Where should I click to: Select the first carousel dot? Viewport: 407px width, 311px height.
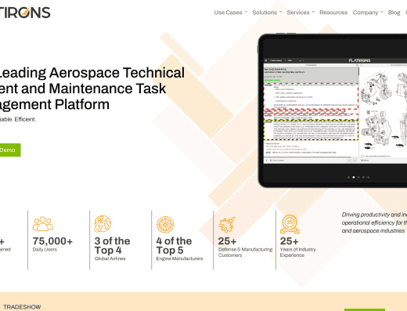pos(348,177)
